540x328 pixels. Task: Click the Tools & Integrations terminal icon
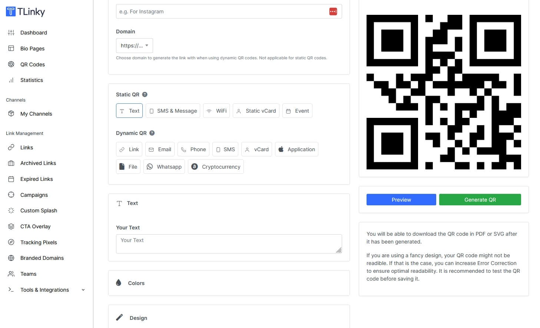pyautogui.click(x=11, y=290)
